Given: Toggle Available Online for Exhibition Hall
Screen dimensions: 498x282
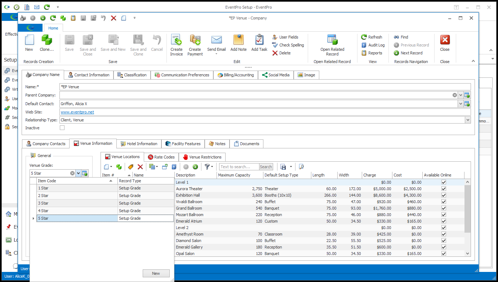Looking at the screenshot, I should (444, 195).
